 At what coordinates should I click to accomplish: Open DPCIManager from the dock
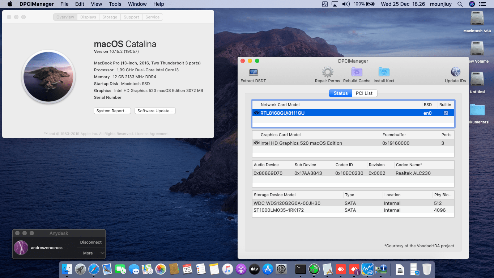click(381, 269)
